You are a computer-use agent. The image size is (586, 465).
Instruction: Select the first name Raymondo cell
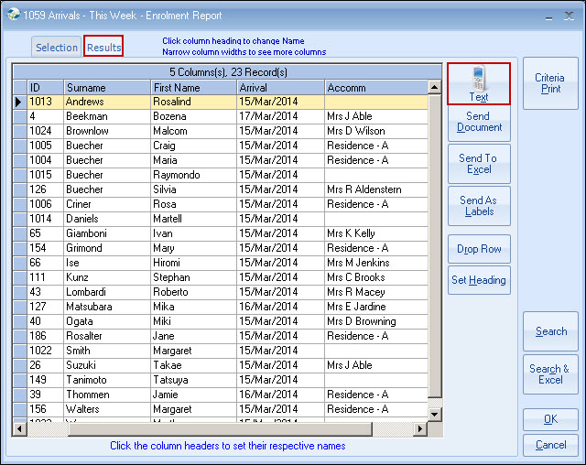point(193,175)
